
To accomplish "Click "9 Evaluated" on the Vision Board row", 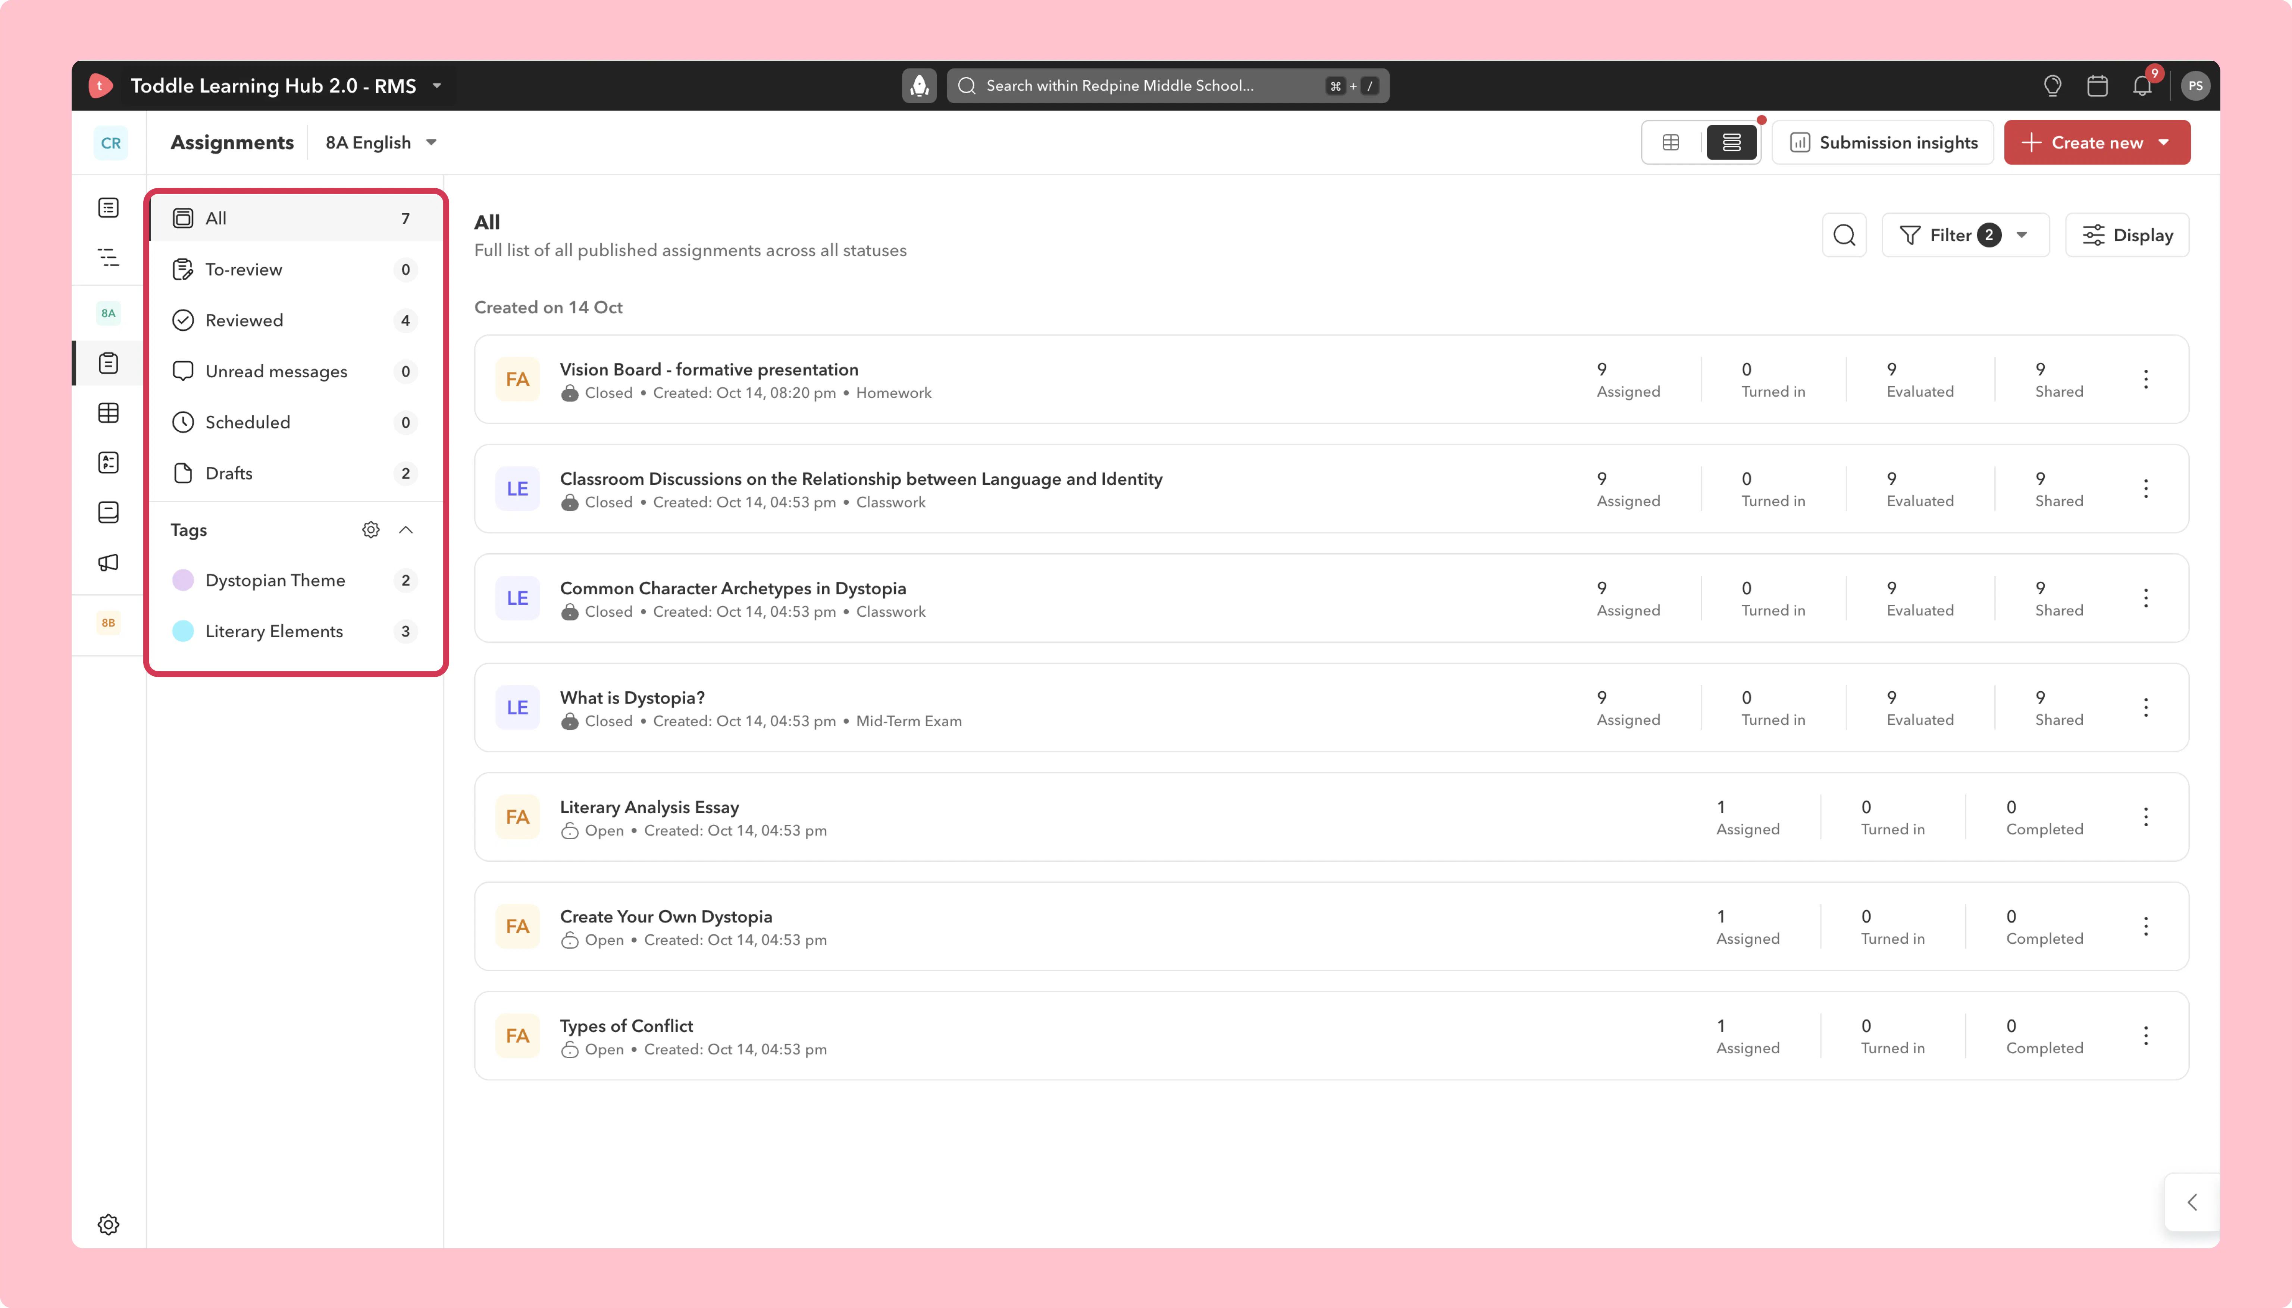I will (x=1920, y=380).
